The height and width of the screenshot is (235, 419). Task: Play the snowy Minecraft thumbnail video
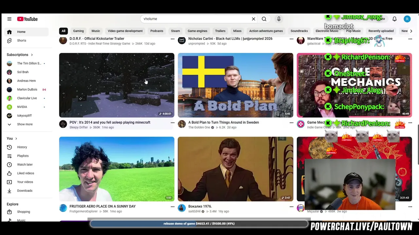click(x=117, y=85)
